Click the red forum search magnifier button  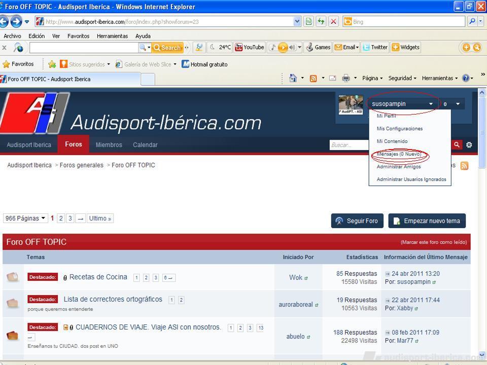click(x=457, y=144)
